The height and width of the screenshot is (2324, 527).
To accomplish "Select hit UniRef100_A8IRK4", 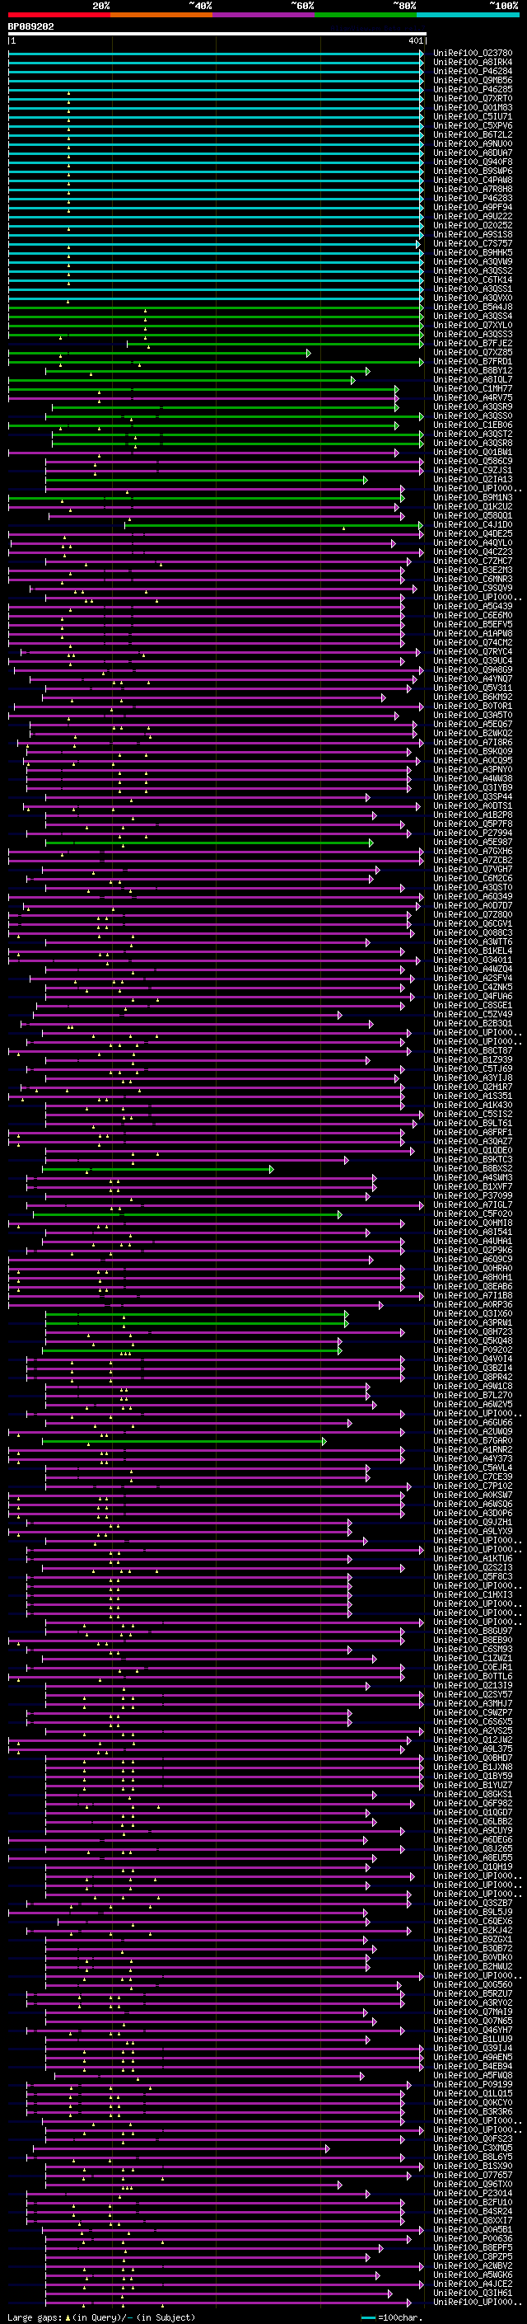I will (x=472, y=63).
